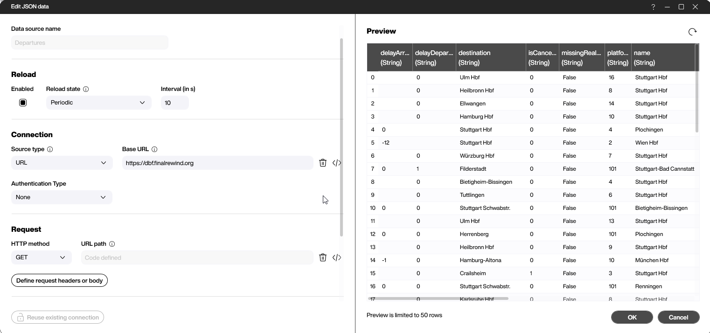Click the Filderstadt destination cell

(x=473, y=169)
